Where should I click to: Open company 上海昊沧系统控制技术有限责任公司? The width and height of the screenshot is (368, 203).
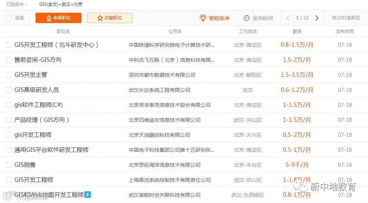(x=170, y=180)
